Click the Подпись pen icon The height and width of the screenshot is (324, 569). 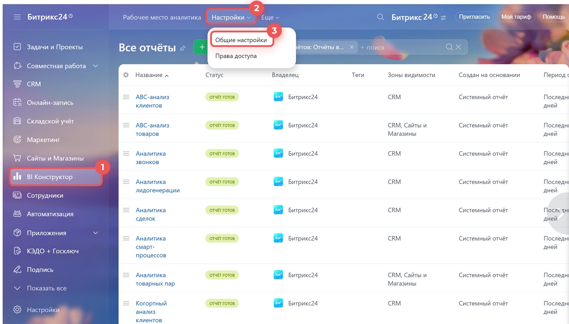tap(17, 270)
